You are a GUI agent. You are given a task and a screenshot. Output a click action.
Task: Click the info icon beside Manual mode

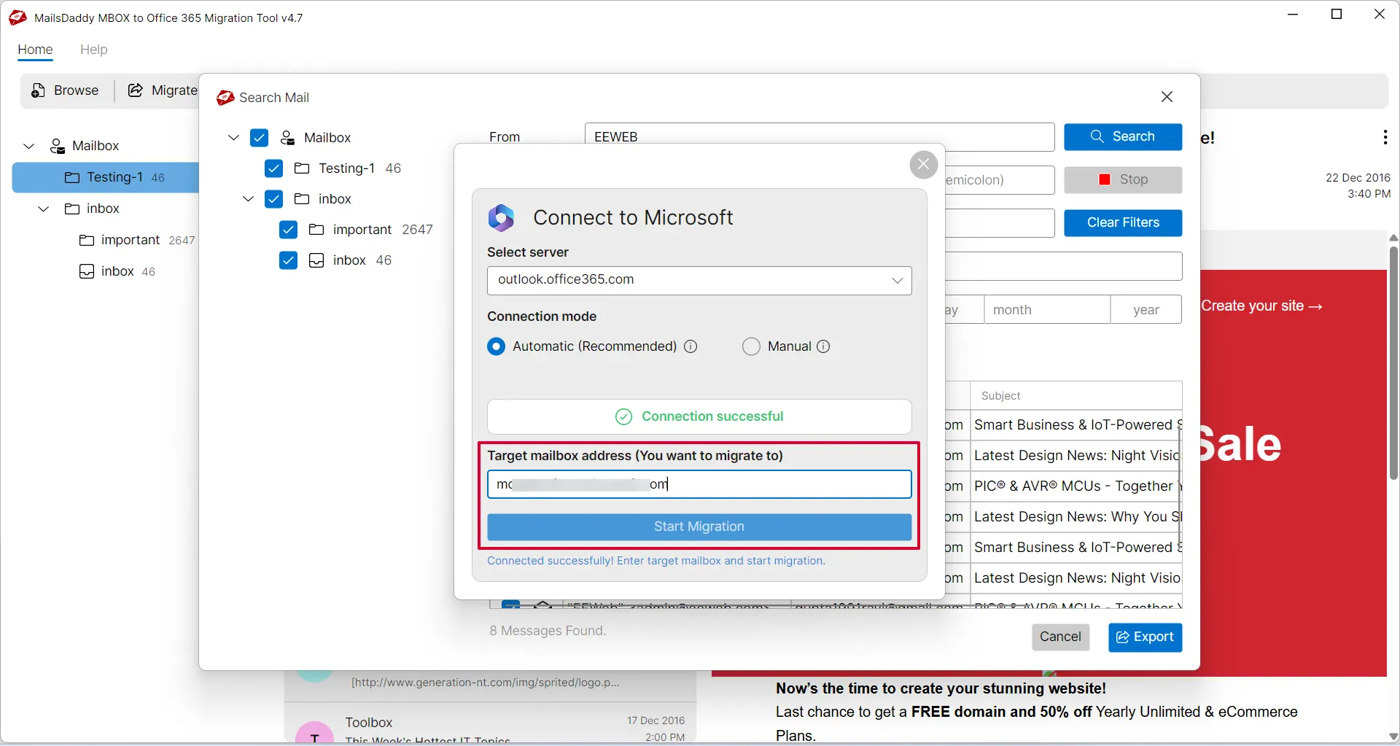pyautogui.click(x=824, y=346)
